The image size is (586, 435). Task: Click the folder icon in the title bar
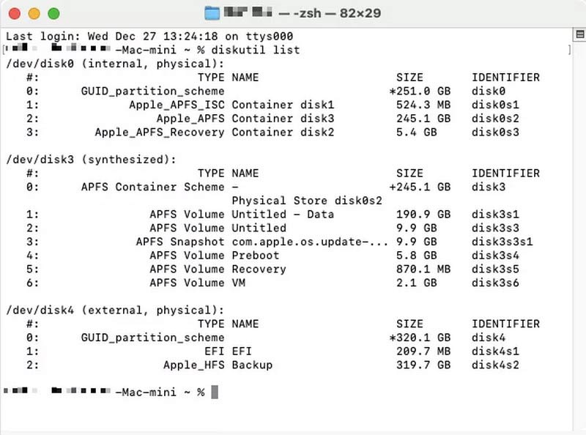tap(212, 13)
